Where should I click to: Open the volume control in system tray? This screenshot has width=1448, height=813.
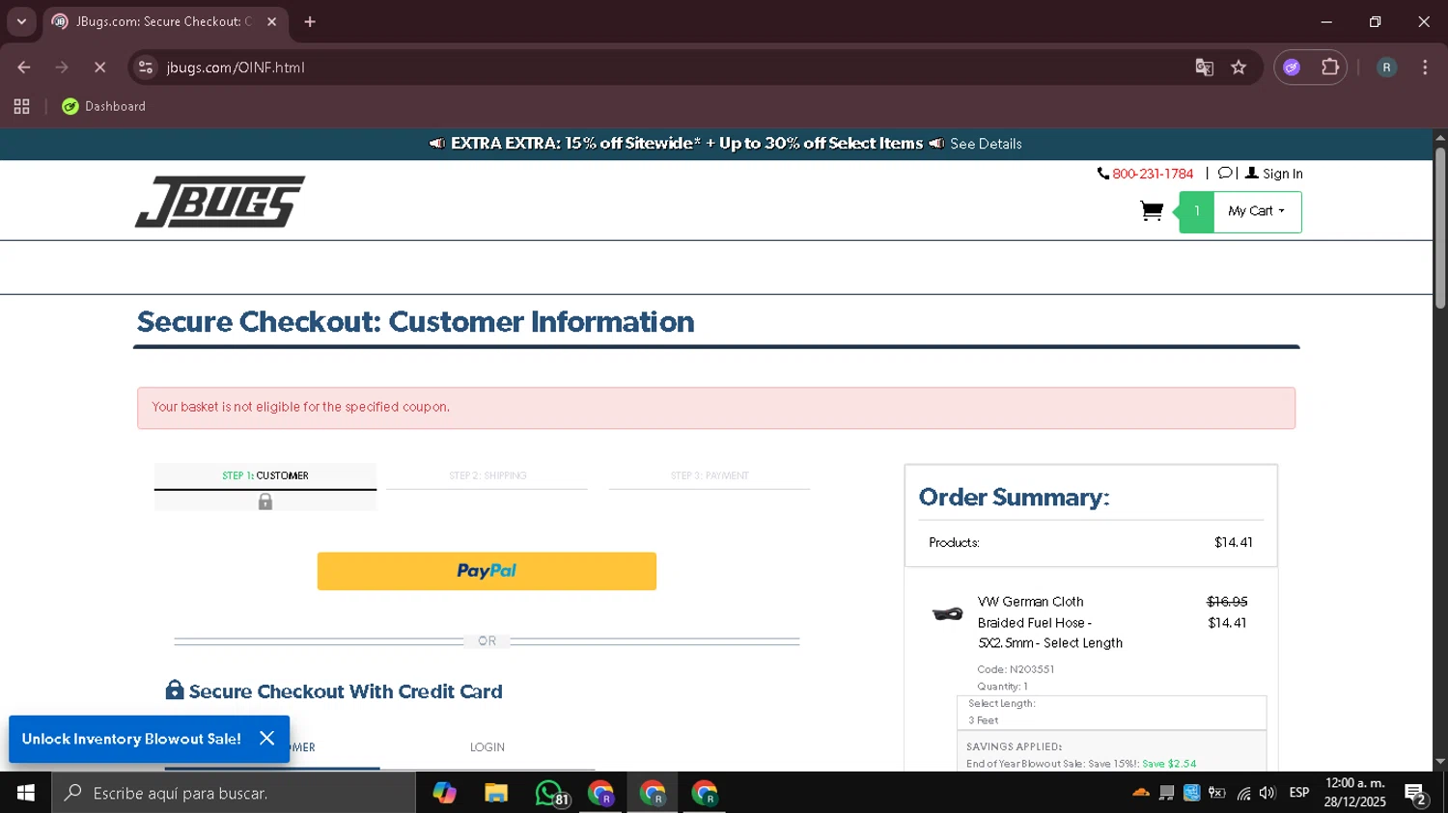pos(1267,793)
